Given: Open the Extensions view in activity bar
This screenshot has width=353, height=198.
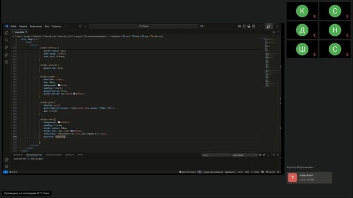Looking at the screenshot, I should (7, 62).
